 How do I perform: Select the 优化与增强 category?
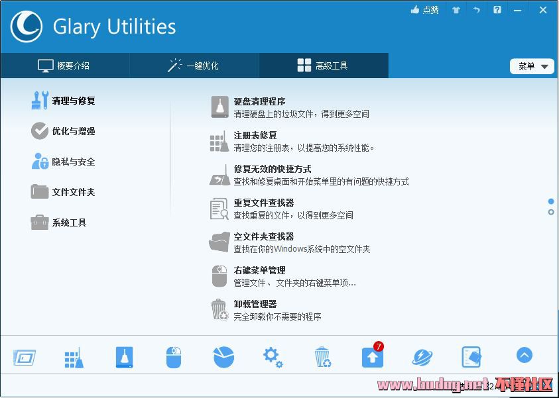coord(64,131)
